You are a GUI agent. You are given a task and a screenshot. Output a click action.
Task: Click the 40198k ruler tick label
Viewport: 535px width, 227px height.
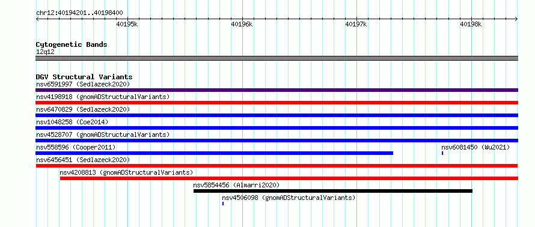471,24
